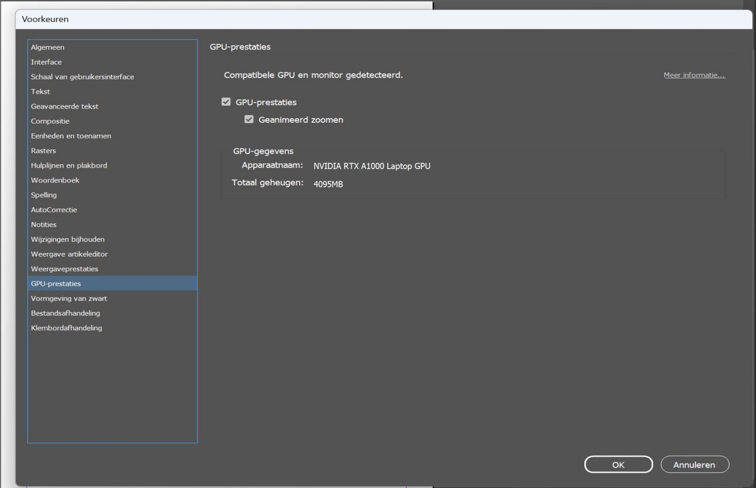Screen dimensions: 756x488
Task: Switch to Compositie settings
Action: 50,121
